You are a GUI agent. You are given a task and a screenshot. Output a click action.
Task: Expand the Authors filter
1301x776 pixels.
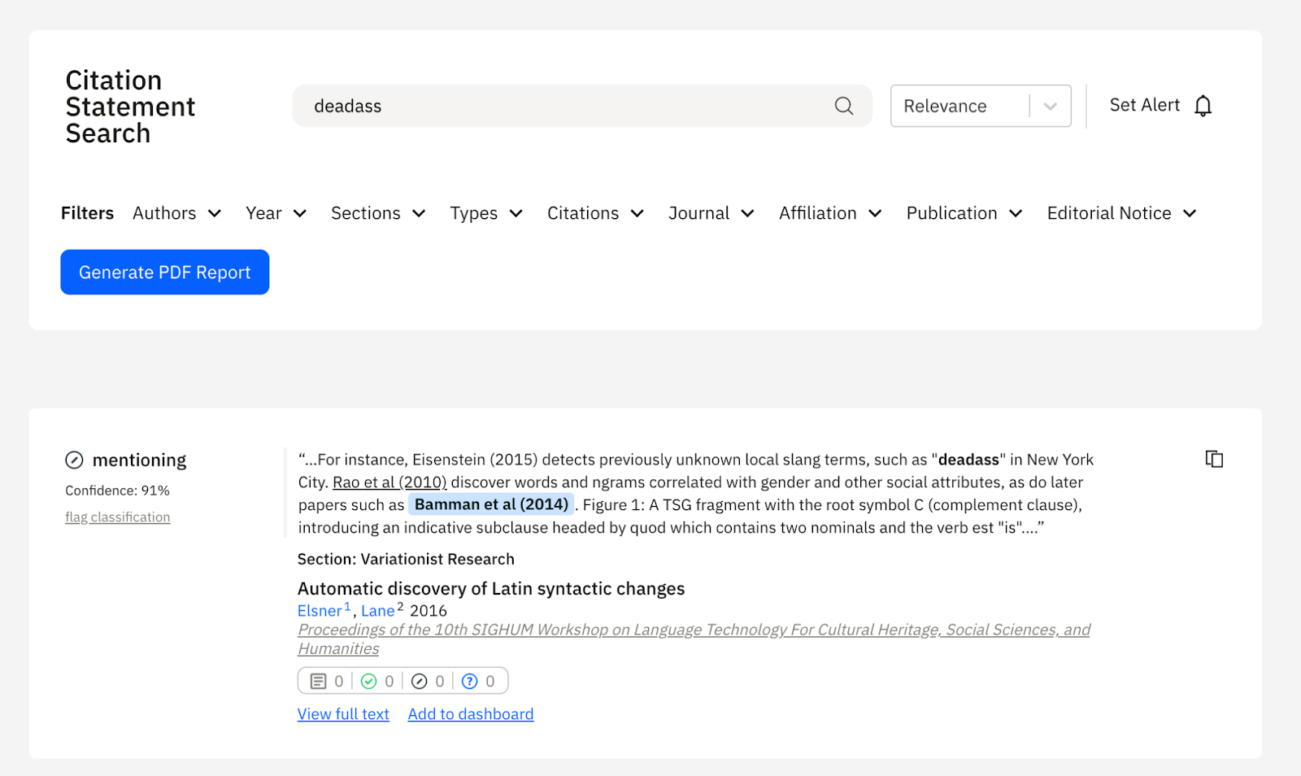tap(176, 213)
